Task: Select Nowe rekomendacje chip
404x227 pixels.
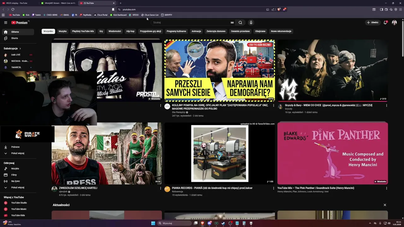Action: tap(281, 31)
